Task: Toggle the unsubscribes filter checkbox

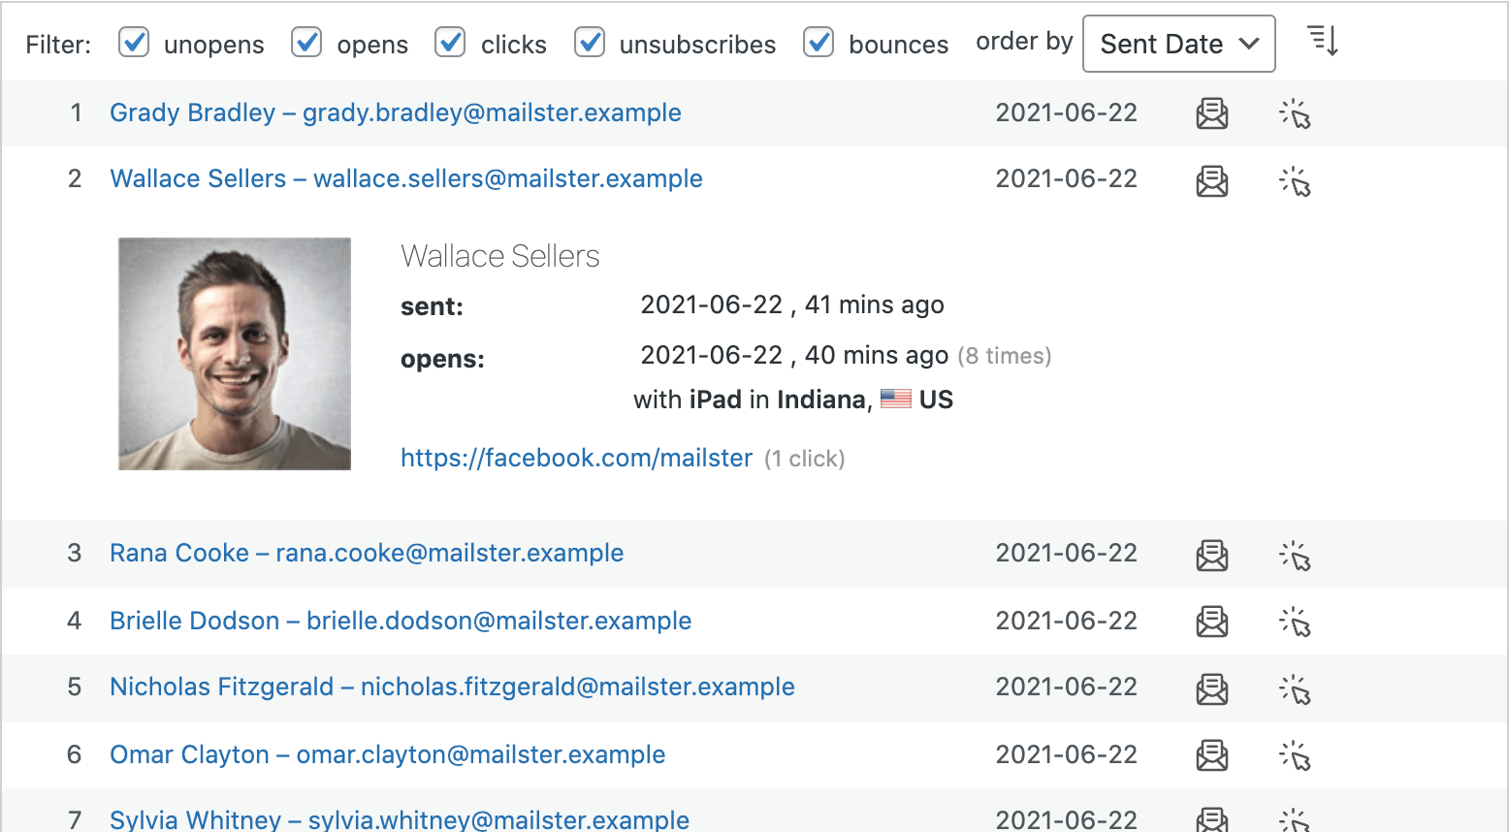Action: 590,43
